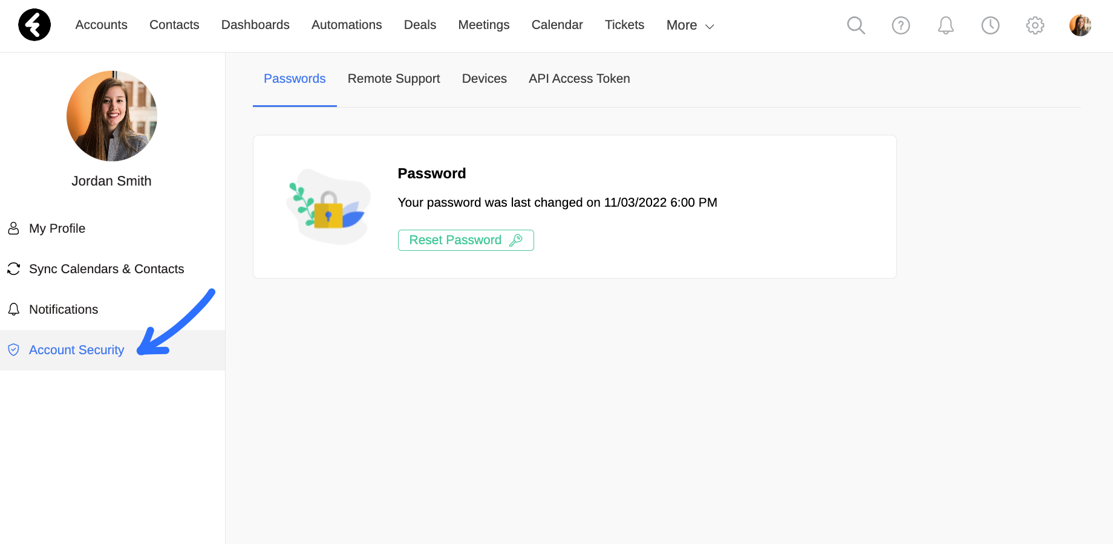
Task: Open the Contacts menu
Action: click(174, 25)
